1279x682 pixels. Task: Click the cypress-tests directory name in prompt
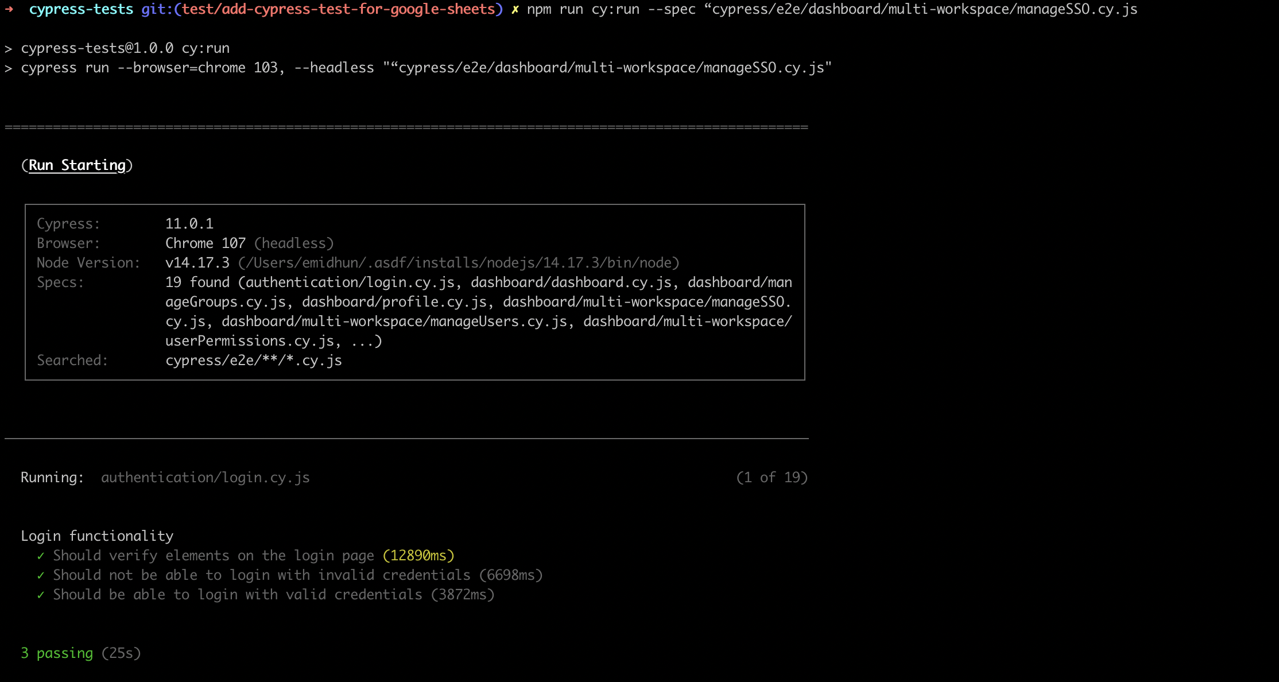pos(81,9)
